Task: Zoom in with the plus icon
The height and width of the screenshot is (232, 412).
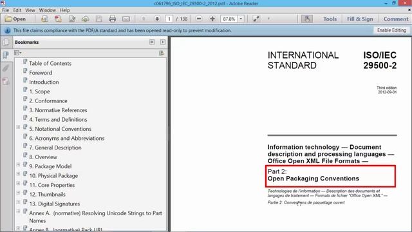Action: 212,19
